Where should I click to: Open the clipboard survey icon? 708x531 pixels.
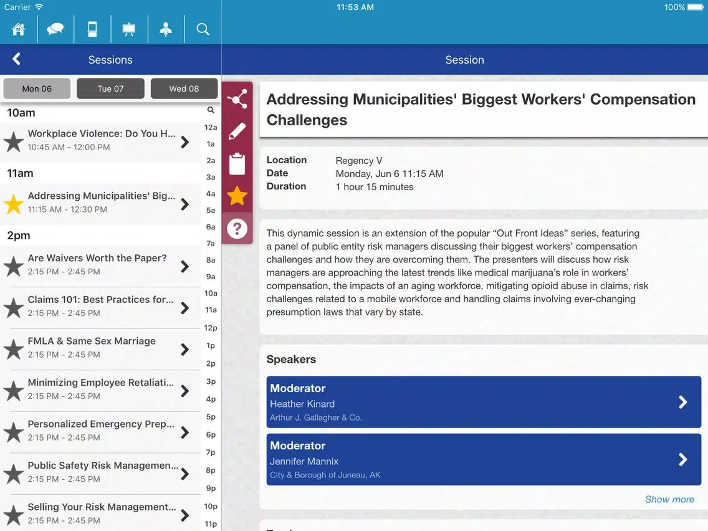(237, 163)
